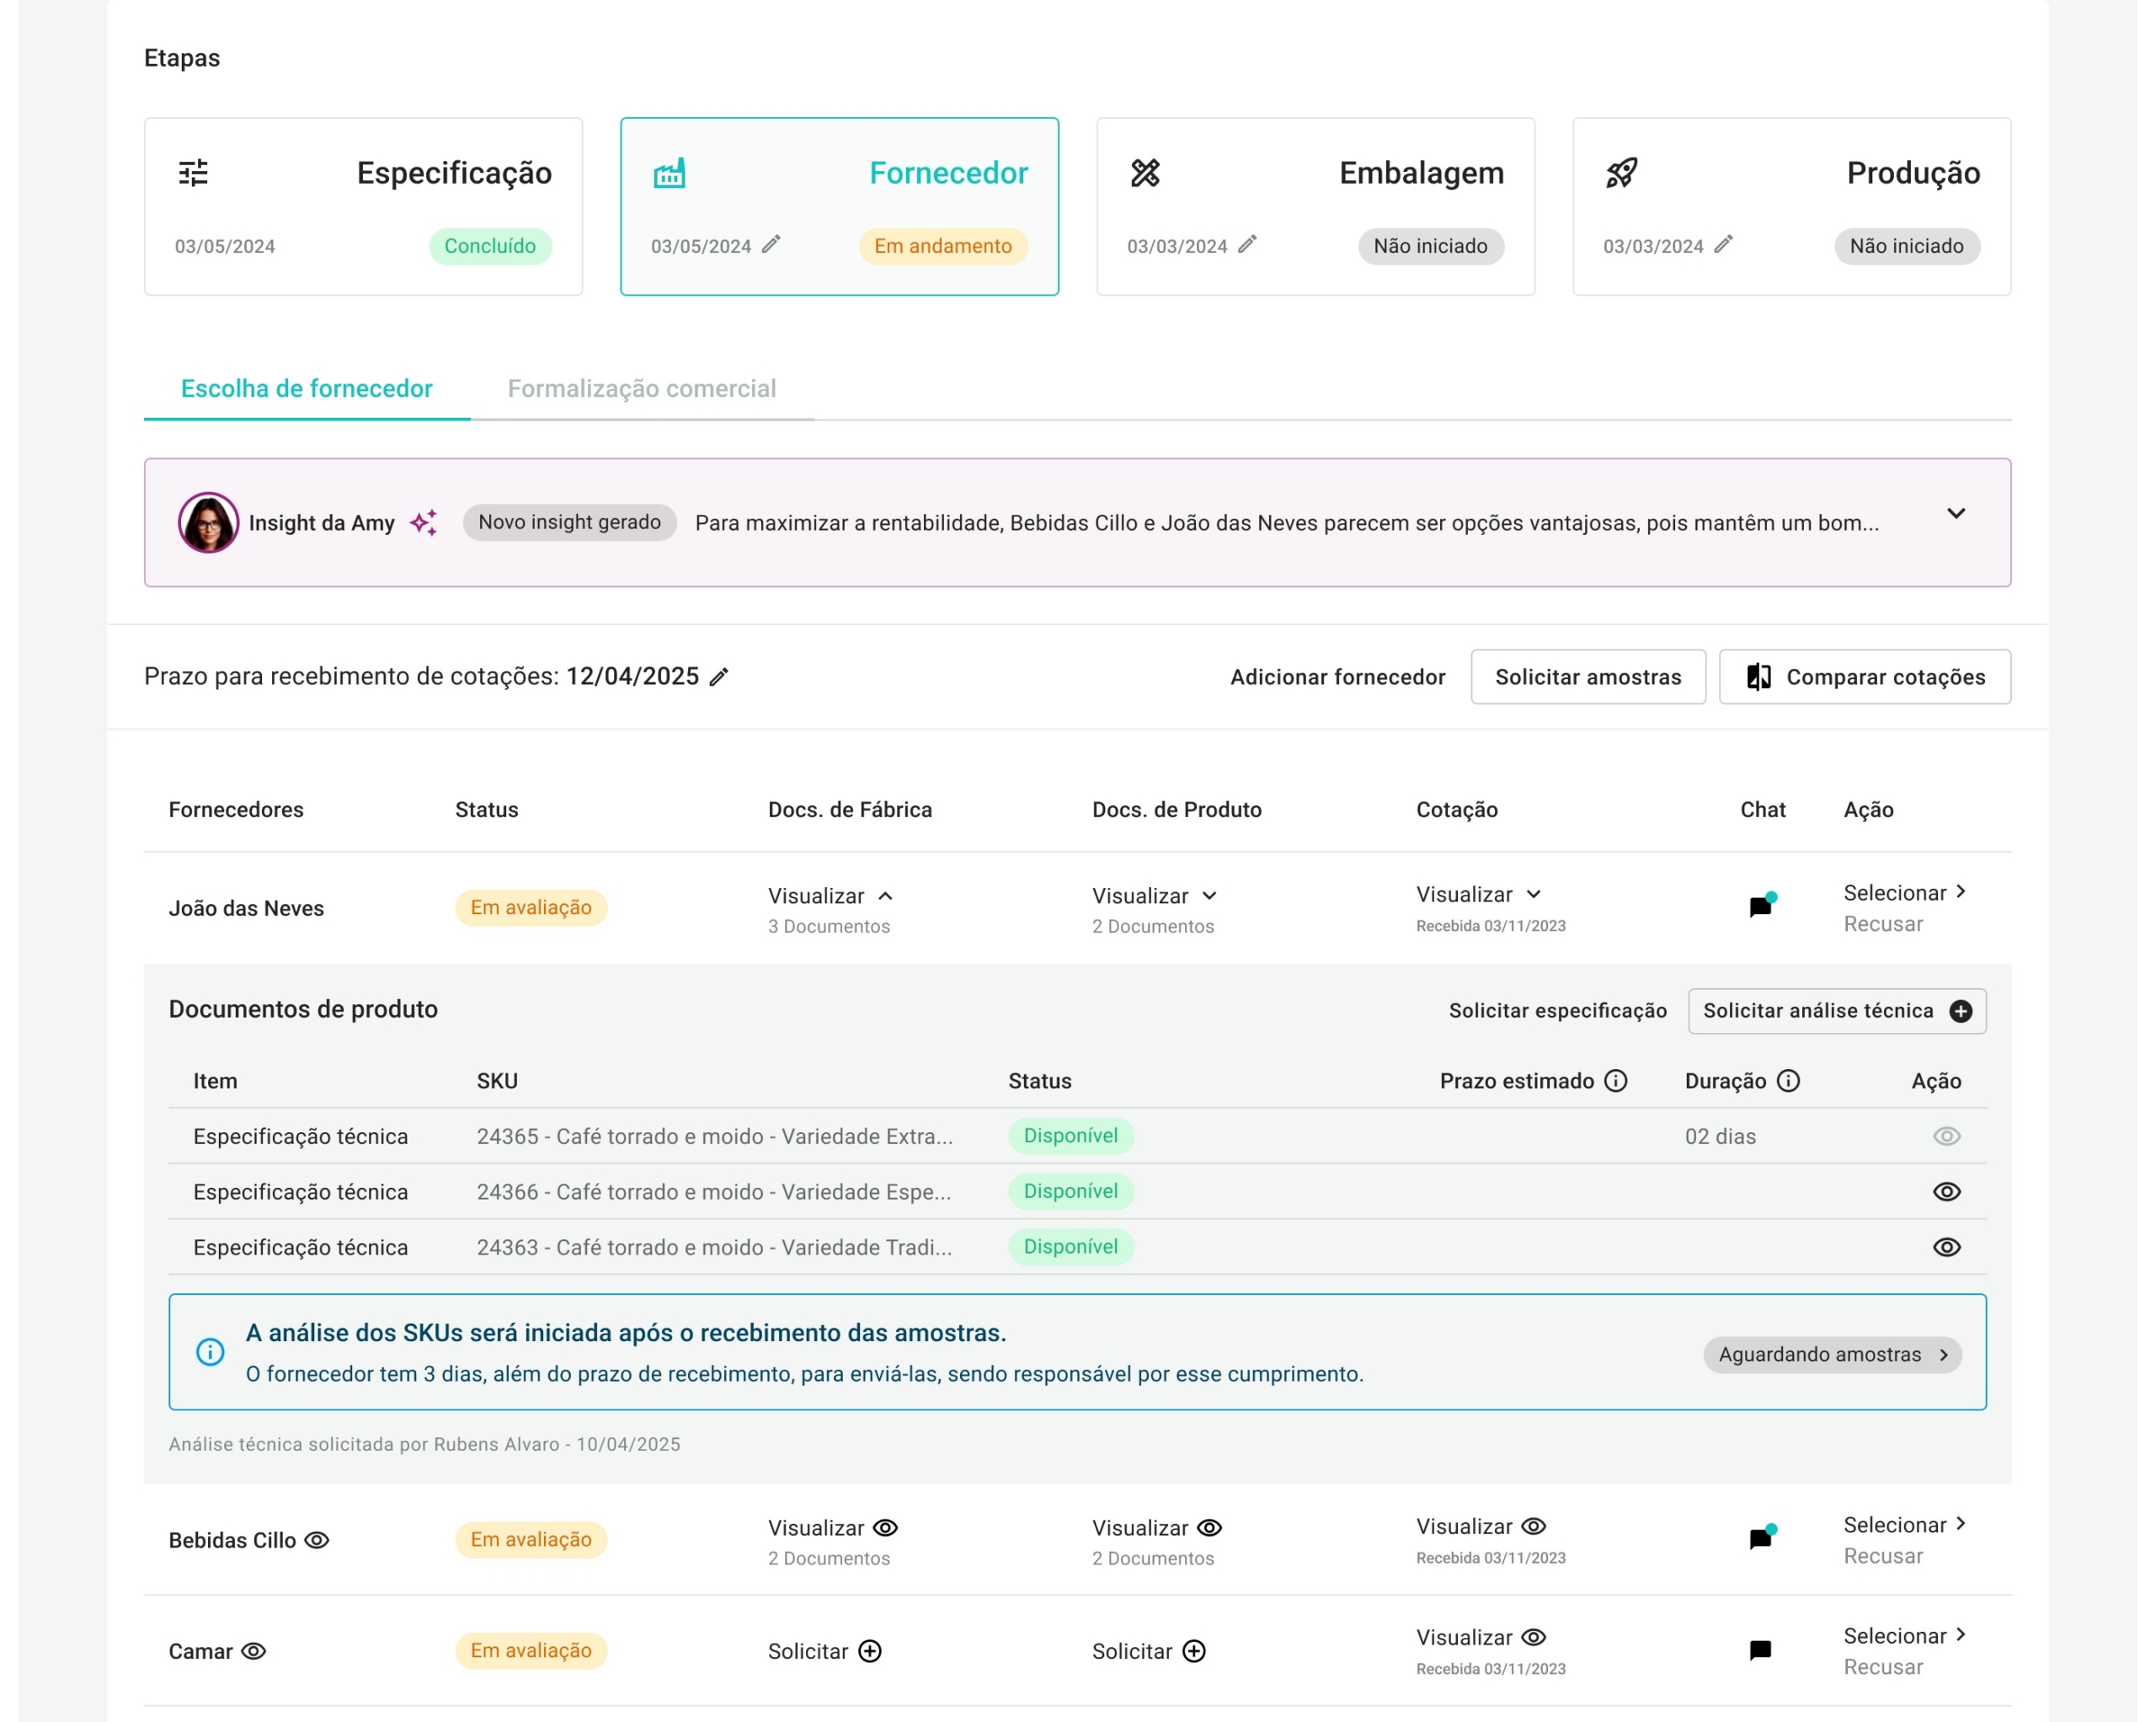Viewport: 2156px width, 1722px height.
Task: View Bebidas Cillo Docs. de Fábrica
Action: pyautogui.click(x=832, y=1528)
